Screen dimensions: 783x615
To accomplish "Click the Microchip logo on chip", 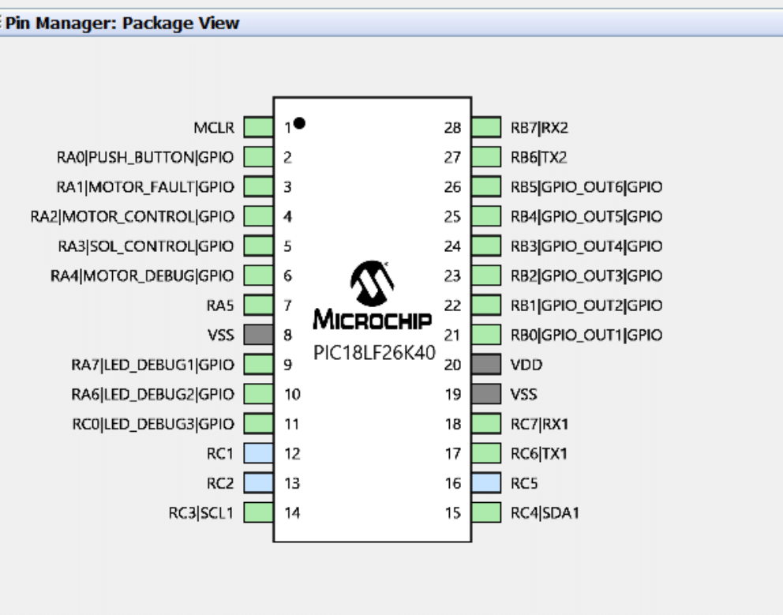I will point(373,294).
